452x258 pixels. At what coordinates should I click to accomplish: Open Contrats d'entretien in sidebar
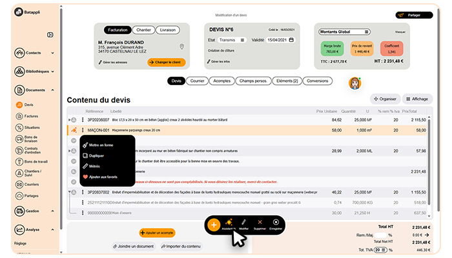coord(28,150)
